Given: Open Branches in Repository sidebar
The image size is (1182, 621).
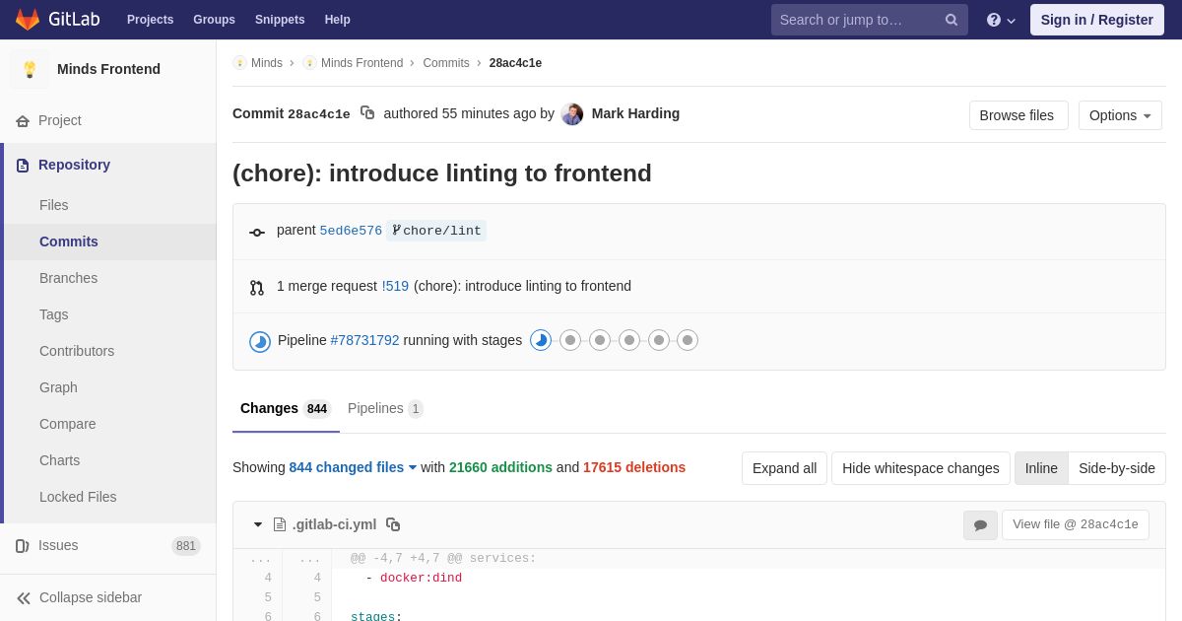Looking at the screenshot, I should pyautogui.click(x=68, y=278).
